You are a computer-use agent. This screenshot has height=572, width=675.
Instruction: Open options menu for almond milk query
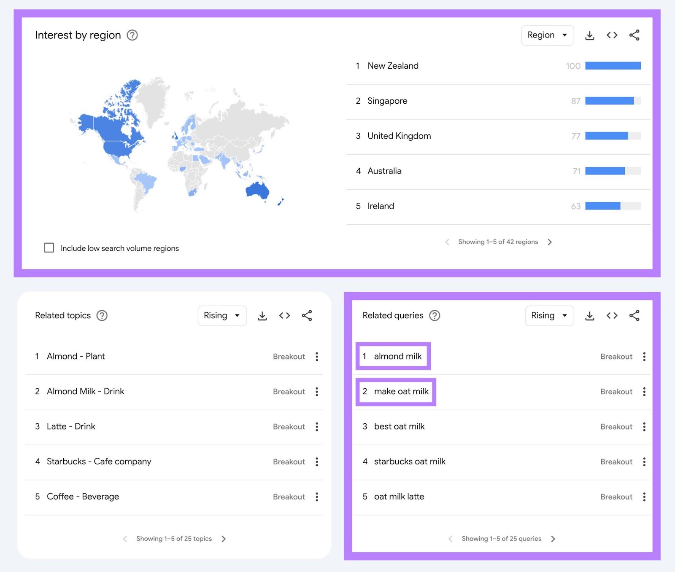[644, 357]
